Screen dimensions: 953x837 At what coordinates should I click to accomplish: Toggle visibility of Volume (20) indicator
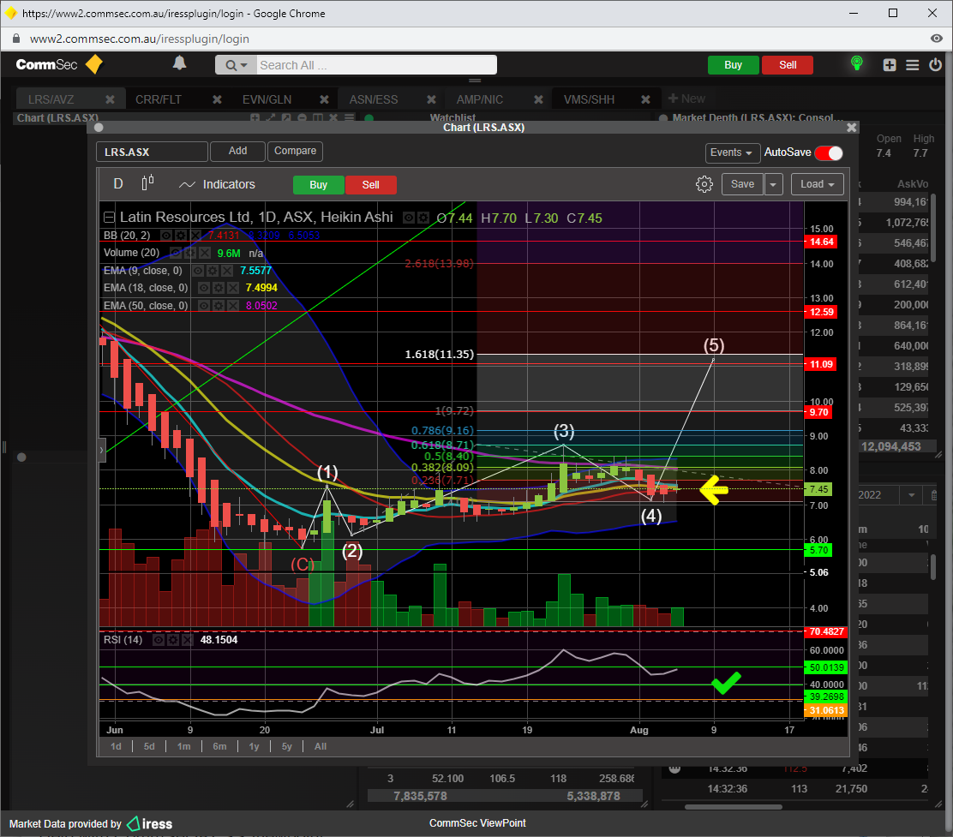(176, 253)
